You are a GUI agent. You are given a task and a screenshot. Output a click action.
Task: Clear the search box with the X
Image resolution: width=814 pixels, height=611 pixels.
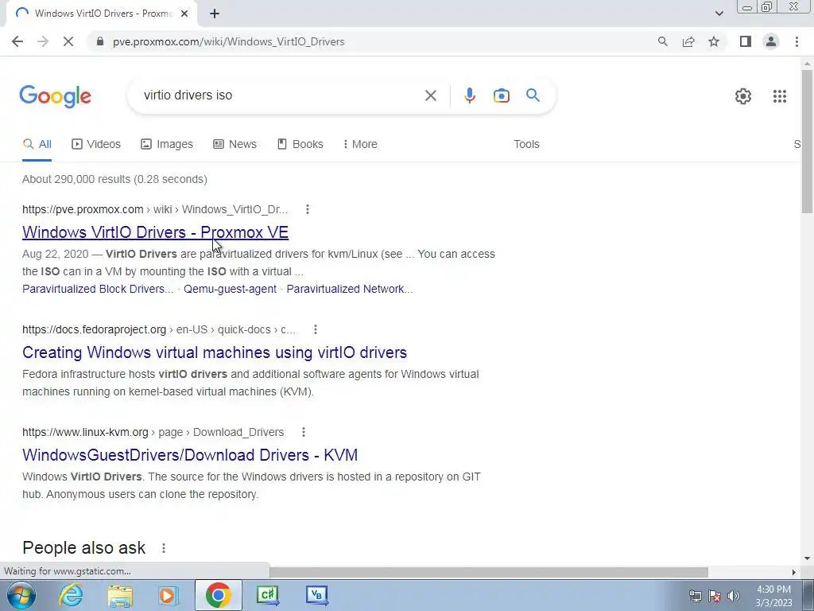(430, 95)
